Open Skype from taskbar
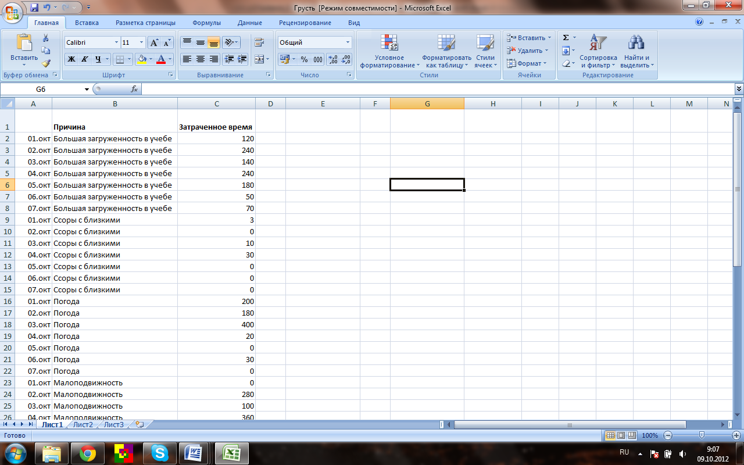Screen dimensions: 744x465 coord(160,453)
